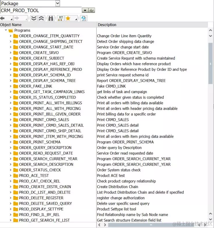Click folder icon of PROD_DELETE_REGISTER
214x228 pixels.
tap(16, 198)
